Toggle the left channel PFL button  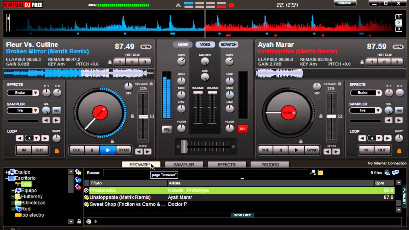tap(167, 129)
